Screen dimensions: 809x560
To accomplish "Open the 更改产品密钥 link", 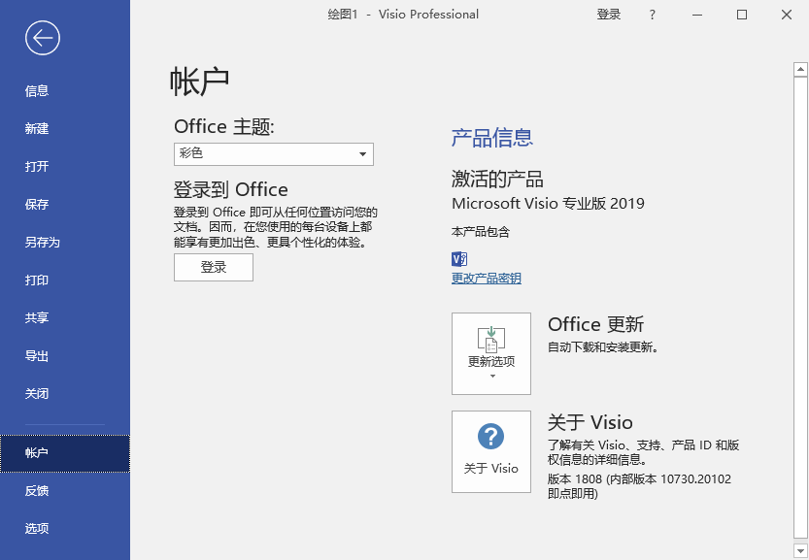I will (486, 279).
